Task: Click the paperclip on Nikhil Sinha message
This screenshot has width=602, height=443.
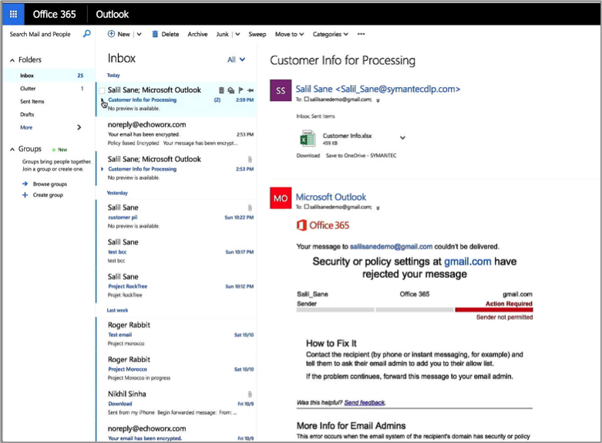Action: [250, 394]
